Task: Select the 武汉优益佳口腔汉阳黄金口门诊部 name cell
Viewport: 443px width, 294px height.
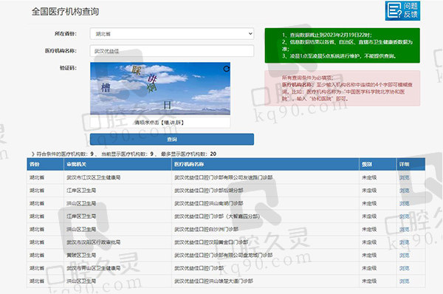Action: point(265,242)
